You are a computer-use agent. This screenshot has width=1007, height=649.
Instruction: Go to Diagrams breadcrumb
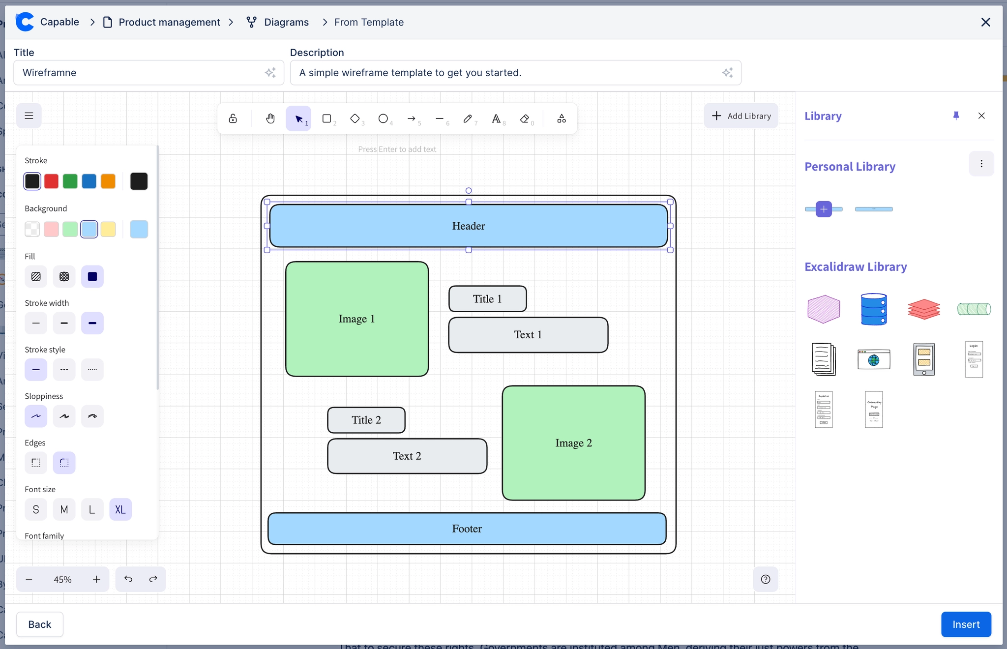[x=286, y=22]
